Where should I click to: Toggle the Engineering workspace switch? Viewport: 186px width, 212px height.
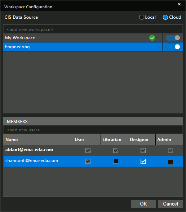(173, 47)
